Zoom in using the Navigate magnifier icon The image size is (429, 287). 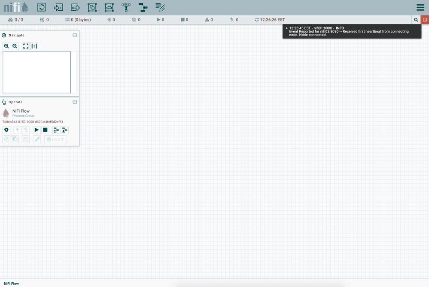6,46
